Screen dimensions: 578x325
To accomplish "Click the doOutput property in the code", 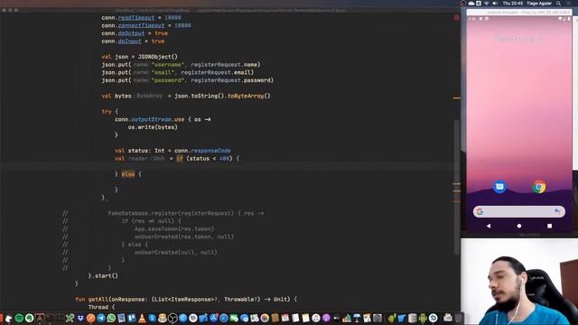I will pyautogui.click(x=131, y=33).
